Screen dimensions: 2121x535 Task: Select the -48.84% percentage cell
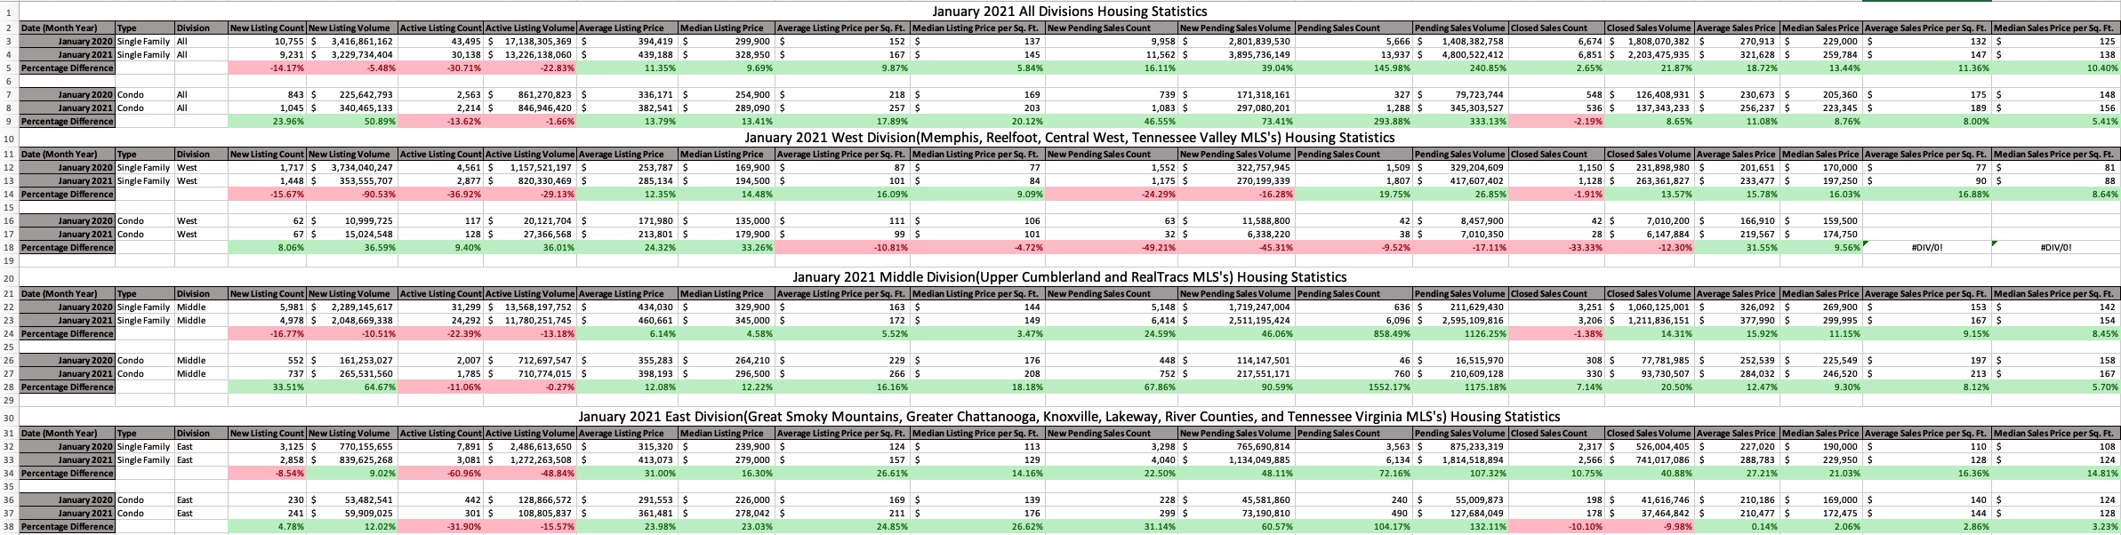pos(530,474)
